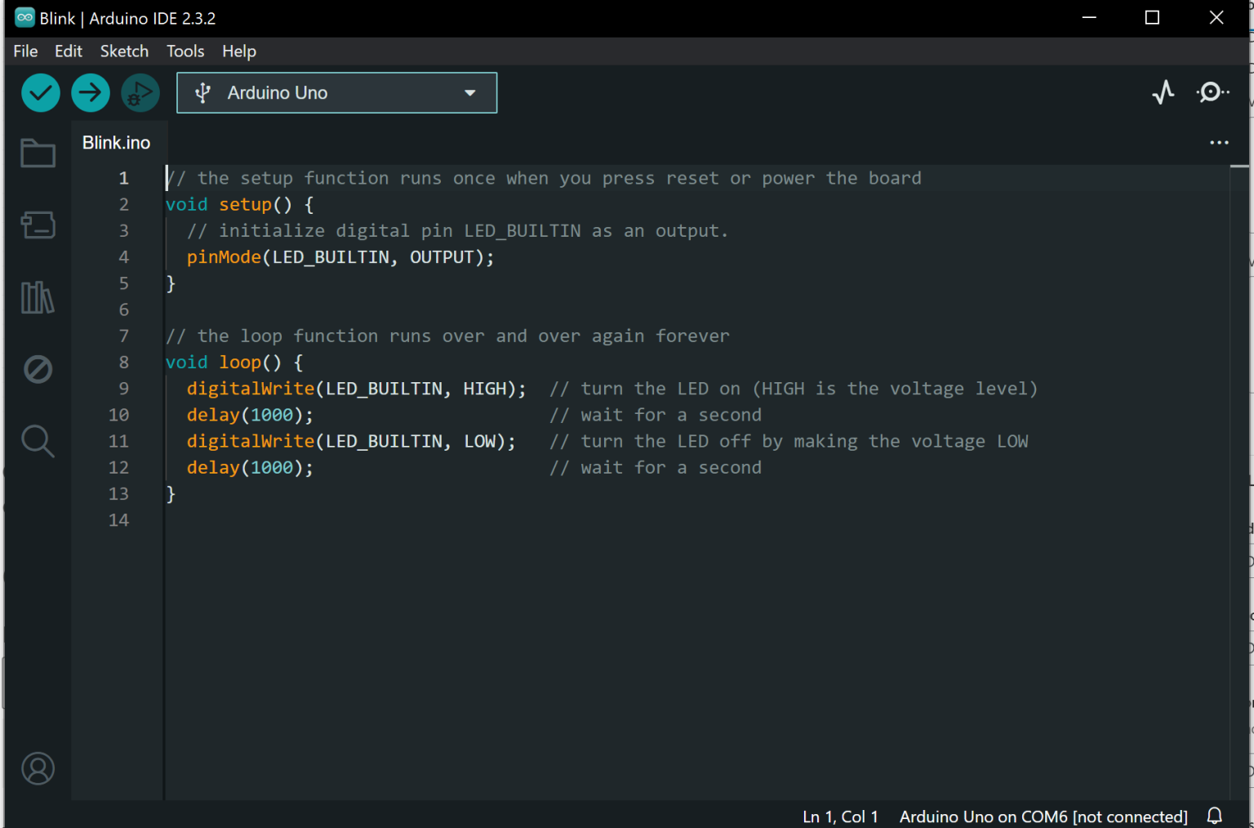Open the Boards Manager sidebar icon
This screenshot has height=828, width=1254.
[x=38, y=225]
